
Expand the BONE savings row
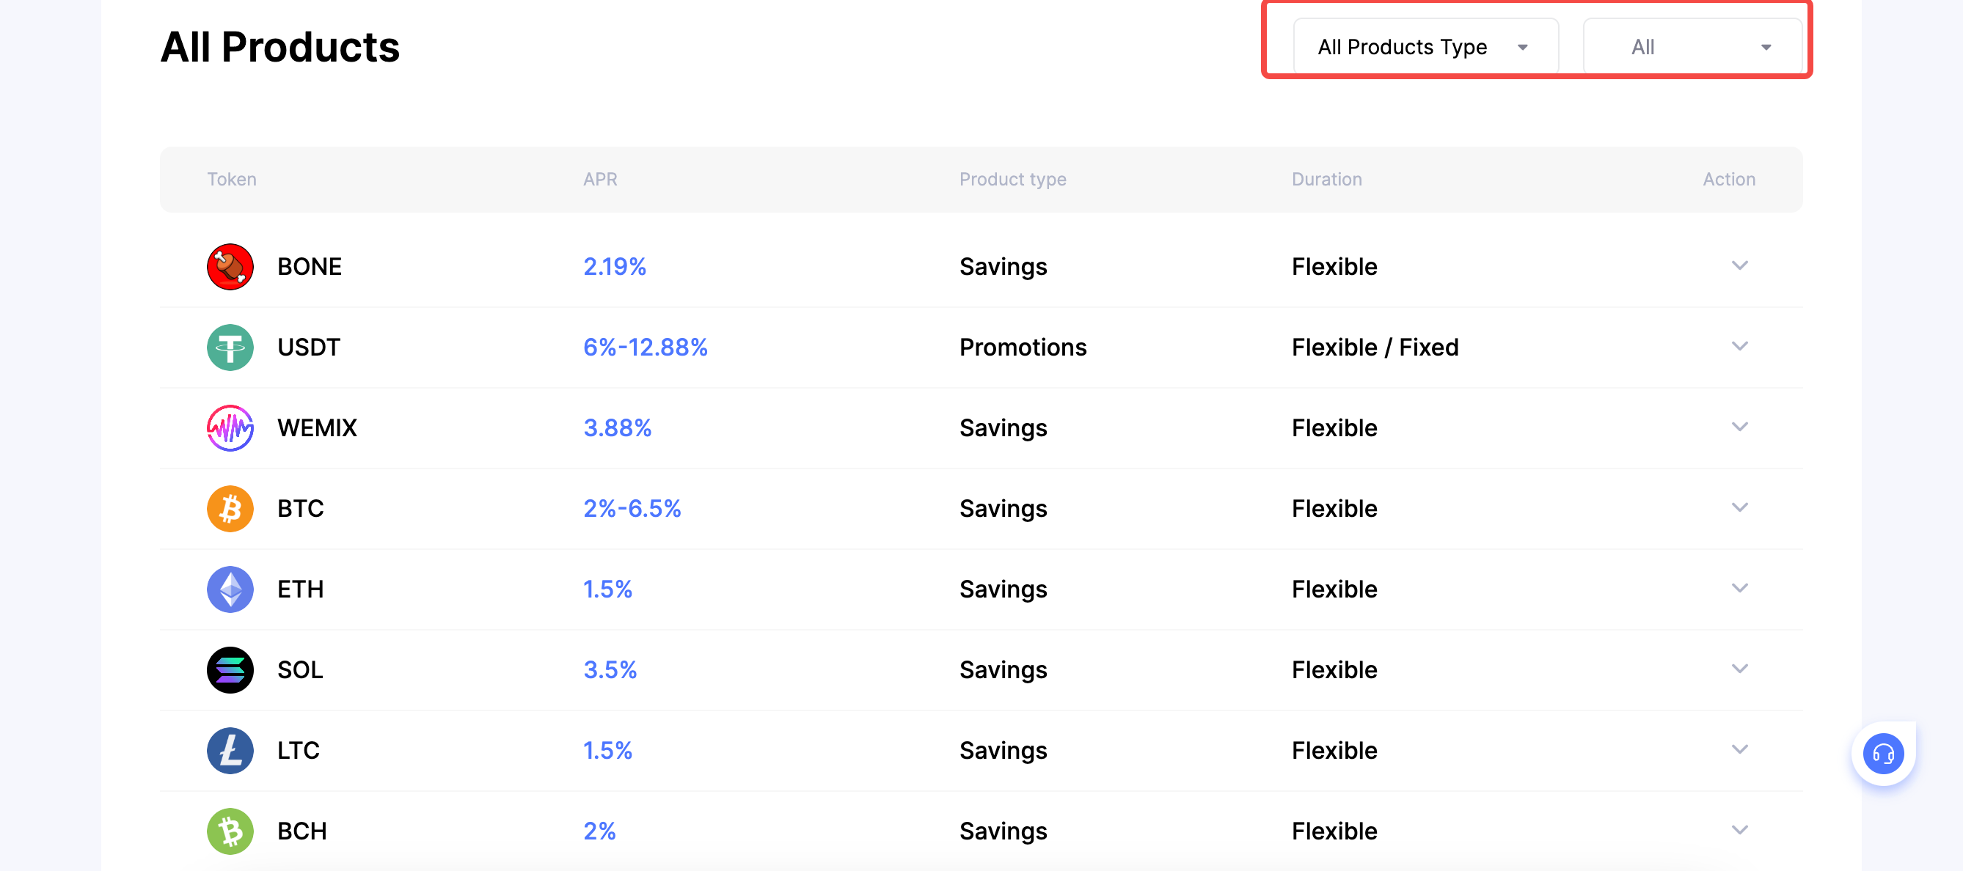tap(1740, 265)
